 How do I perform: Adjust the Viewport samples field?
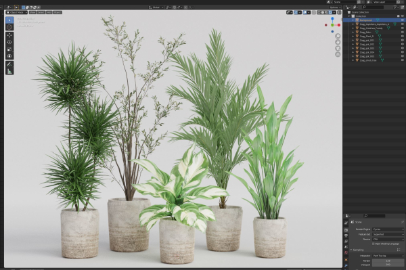click(x=388, y=265)
